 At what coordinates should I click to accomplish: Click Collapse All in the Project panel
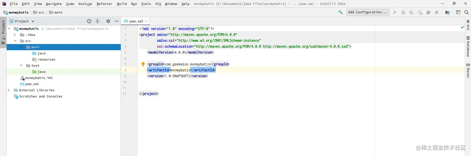tap(98, 21)
